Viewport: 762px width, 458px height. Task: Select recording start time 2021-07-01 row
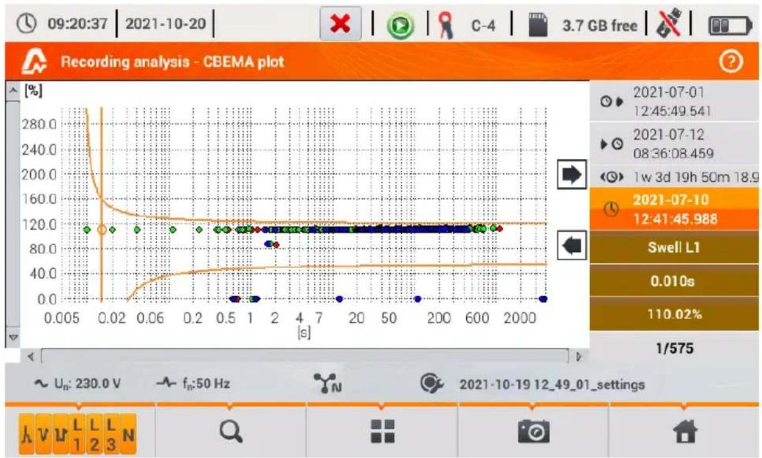pos(676,101)
